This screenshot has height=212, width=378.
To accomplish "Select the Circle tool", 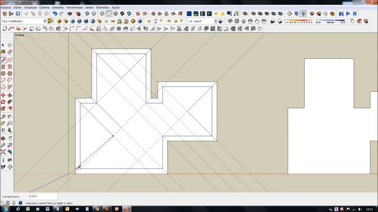I will click(x=3, y=73).
